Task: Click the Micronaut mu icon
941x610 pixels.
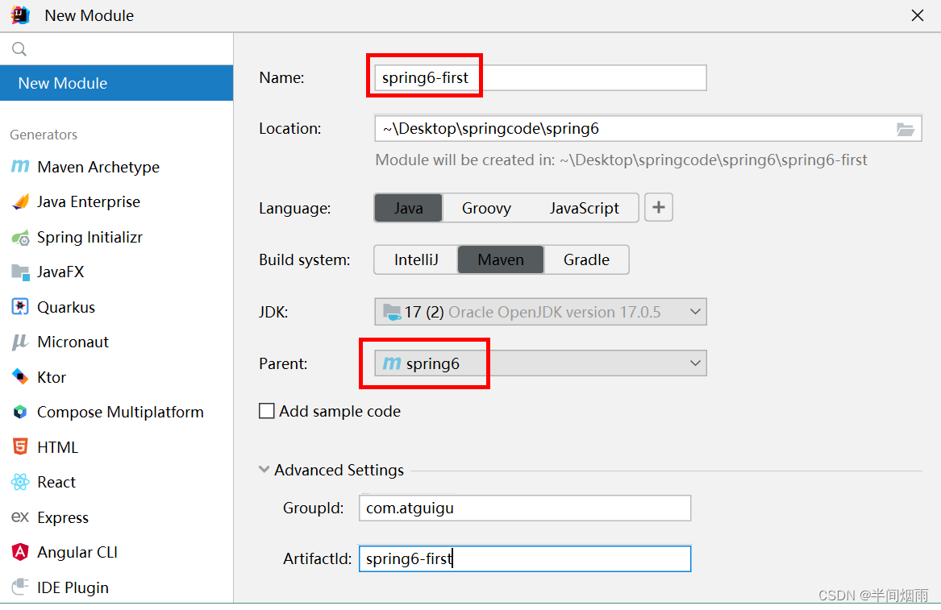Action: [20, 342]
